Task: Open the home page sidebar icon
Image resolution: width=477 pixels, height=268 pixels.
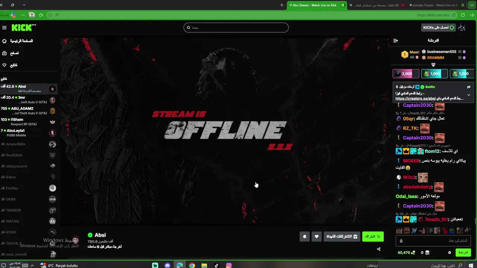Action: point(4,41)
